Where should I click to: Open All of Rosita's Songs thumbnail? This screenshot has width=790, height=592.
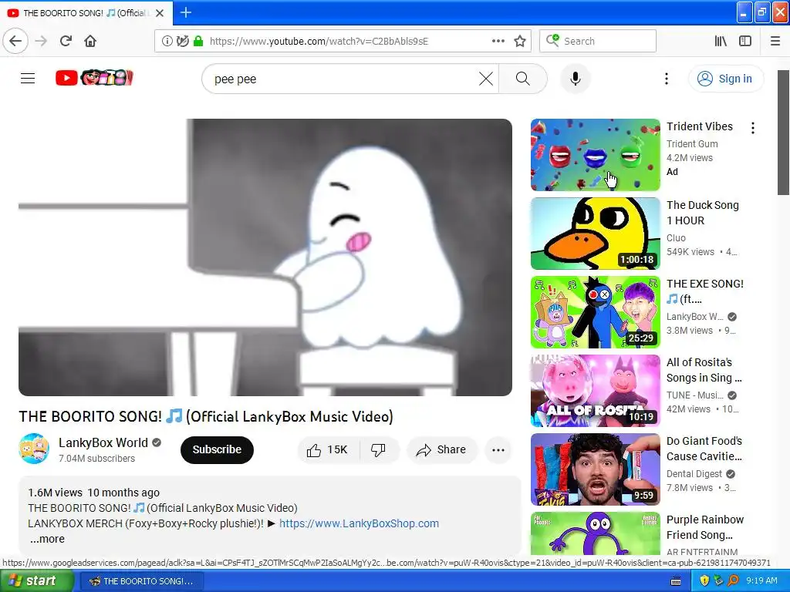coord(596,391)
